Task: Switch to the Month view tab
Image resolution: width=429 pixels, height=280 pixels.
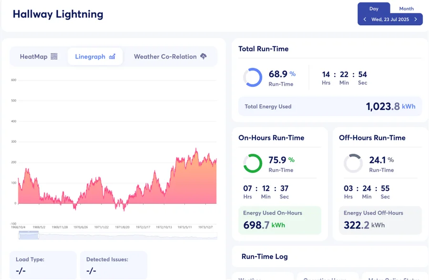Action: pos(406,9)
